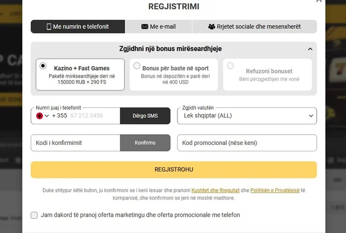346x233 pixels.
Task: Open Rrjetet sociale dhe mesenxherët tab
Action: [254, 27]
